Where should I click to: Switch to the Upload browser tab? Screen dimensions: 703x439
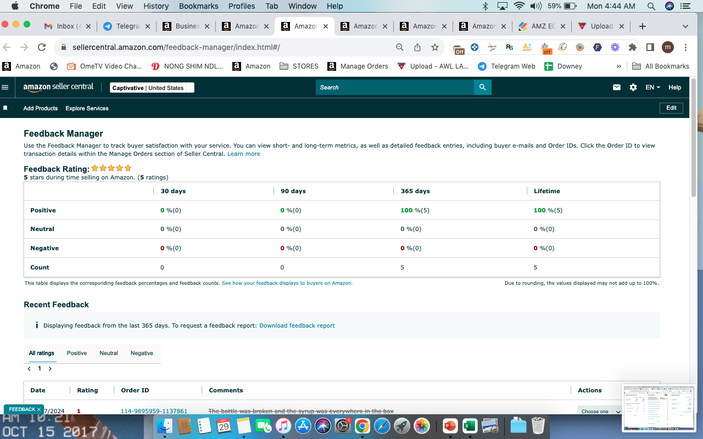[602, 26]
